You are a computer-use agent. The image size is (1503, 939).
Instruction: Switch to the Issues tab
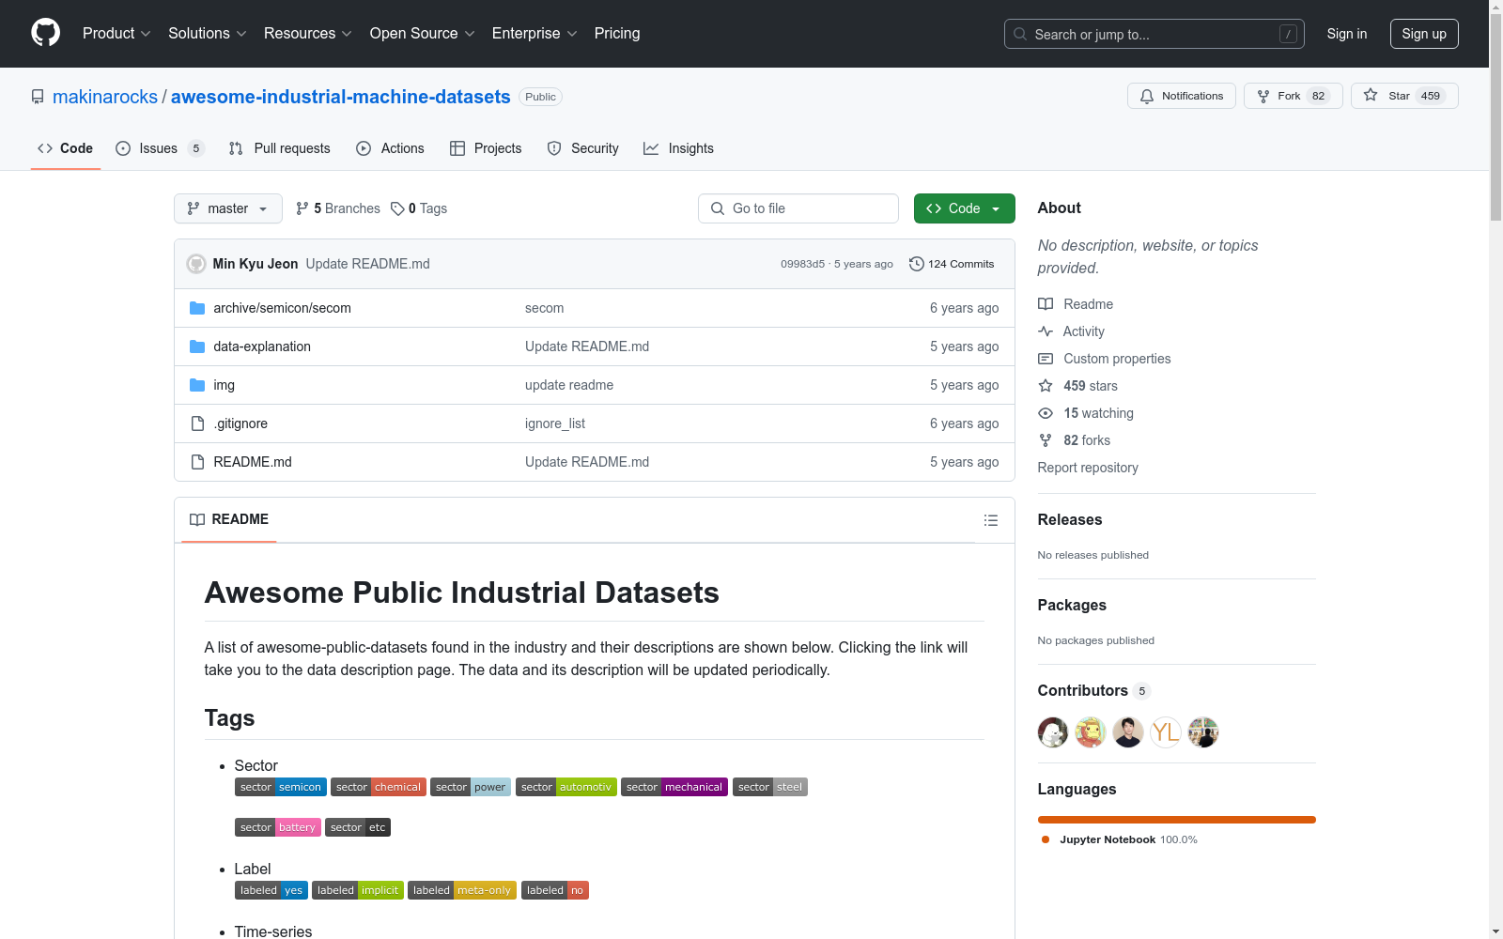160,148
